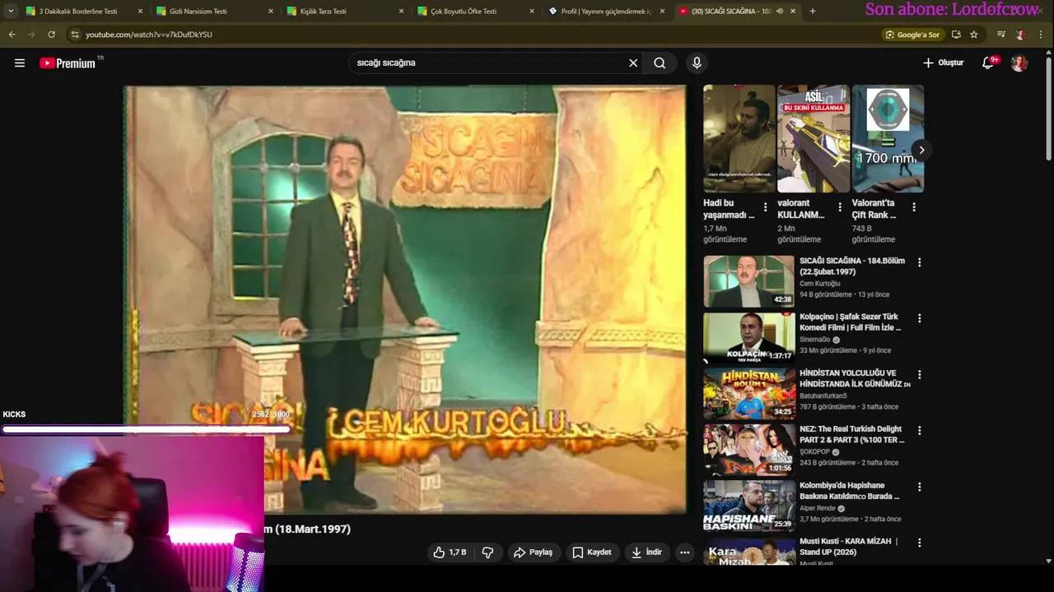The image size is (1054, 592).
Task: Open 'Musti Kusti - KARA MİZAH' title link
Action: [848, 547]
